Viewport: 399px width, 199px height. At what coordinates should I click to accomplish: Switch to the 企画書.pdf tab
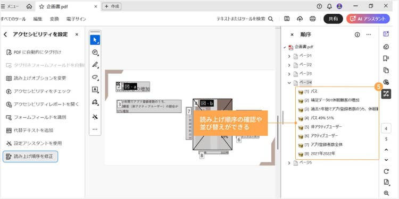(x=68, y=6)
